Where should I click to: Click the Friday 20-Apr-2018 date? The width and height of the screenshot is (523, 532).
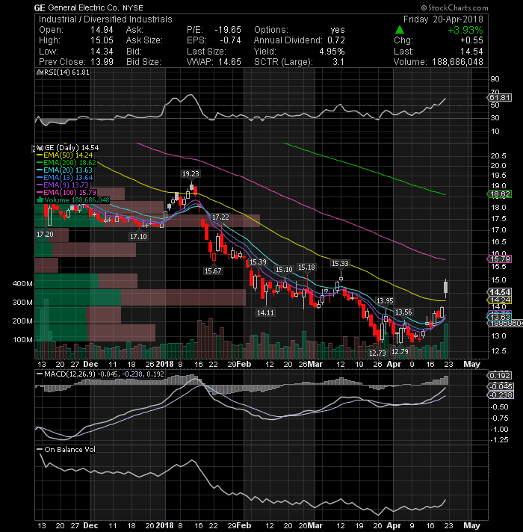click(x=443, y=19)
